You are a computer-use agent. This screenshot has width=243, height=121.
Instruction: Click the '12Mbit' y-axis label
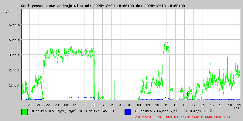tap(14, 85)
